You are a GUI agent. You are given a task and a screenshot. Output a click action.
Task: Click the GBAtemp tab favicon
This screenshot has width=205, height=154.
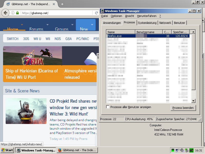click(x=8, y=4)
